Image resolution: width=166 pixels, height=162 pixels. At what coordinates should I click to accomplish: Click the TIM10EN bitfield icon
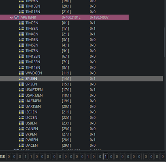(x=21, y=6)
